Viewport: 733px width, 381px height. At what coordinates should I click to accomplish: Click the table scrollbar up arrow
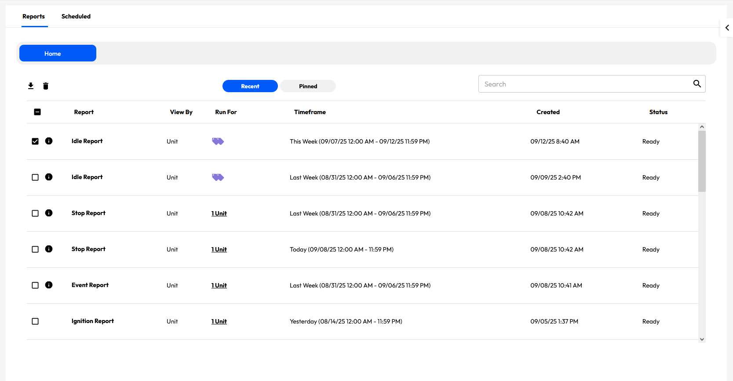pyautogui.click(x=702, y=127)
